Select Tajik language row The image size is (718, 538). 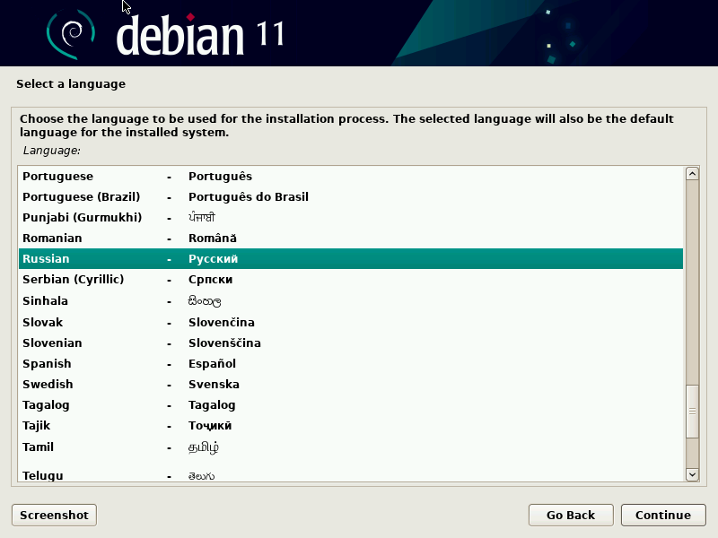coord(351,425)
